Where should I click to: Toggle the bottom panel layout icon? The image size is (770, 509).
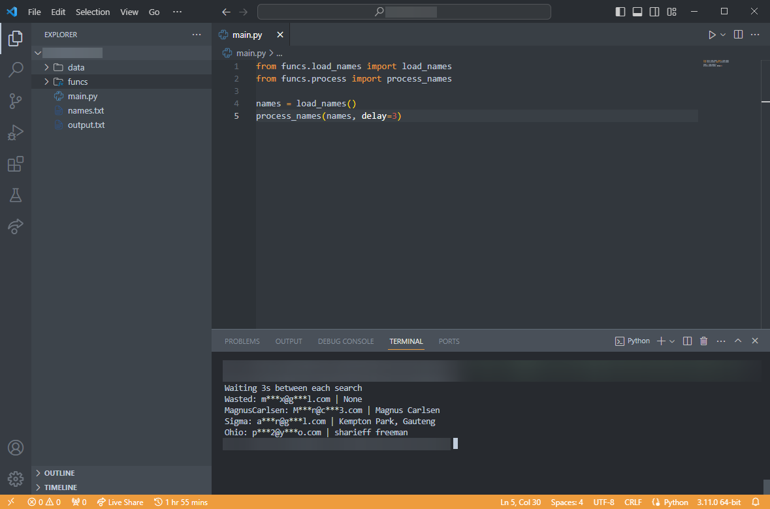pyautogui.click(x=637, y=12)
